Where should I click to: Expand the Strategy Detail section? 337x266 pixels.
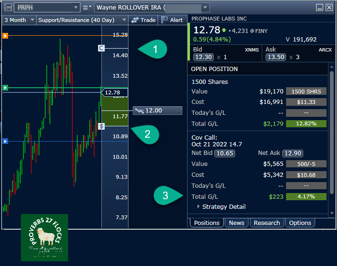(199, 207)
